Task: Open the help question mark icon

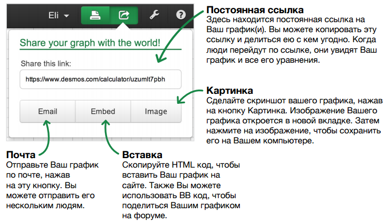Action: click(181, 15)
